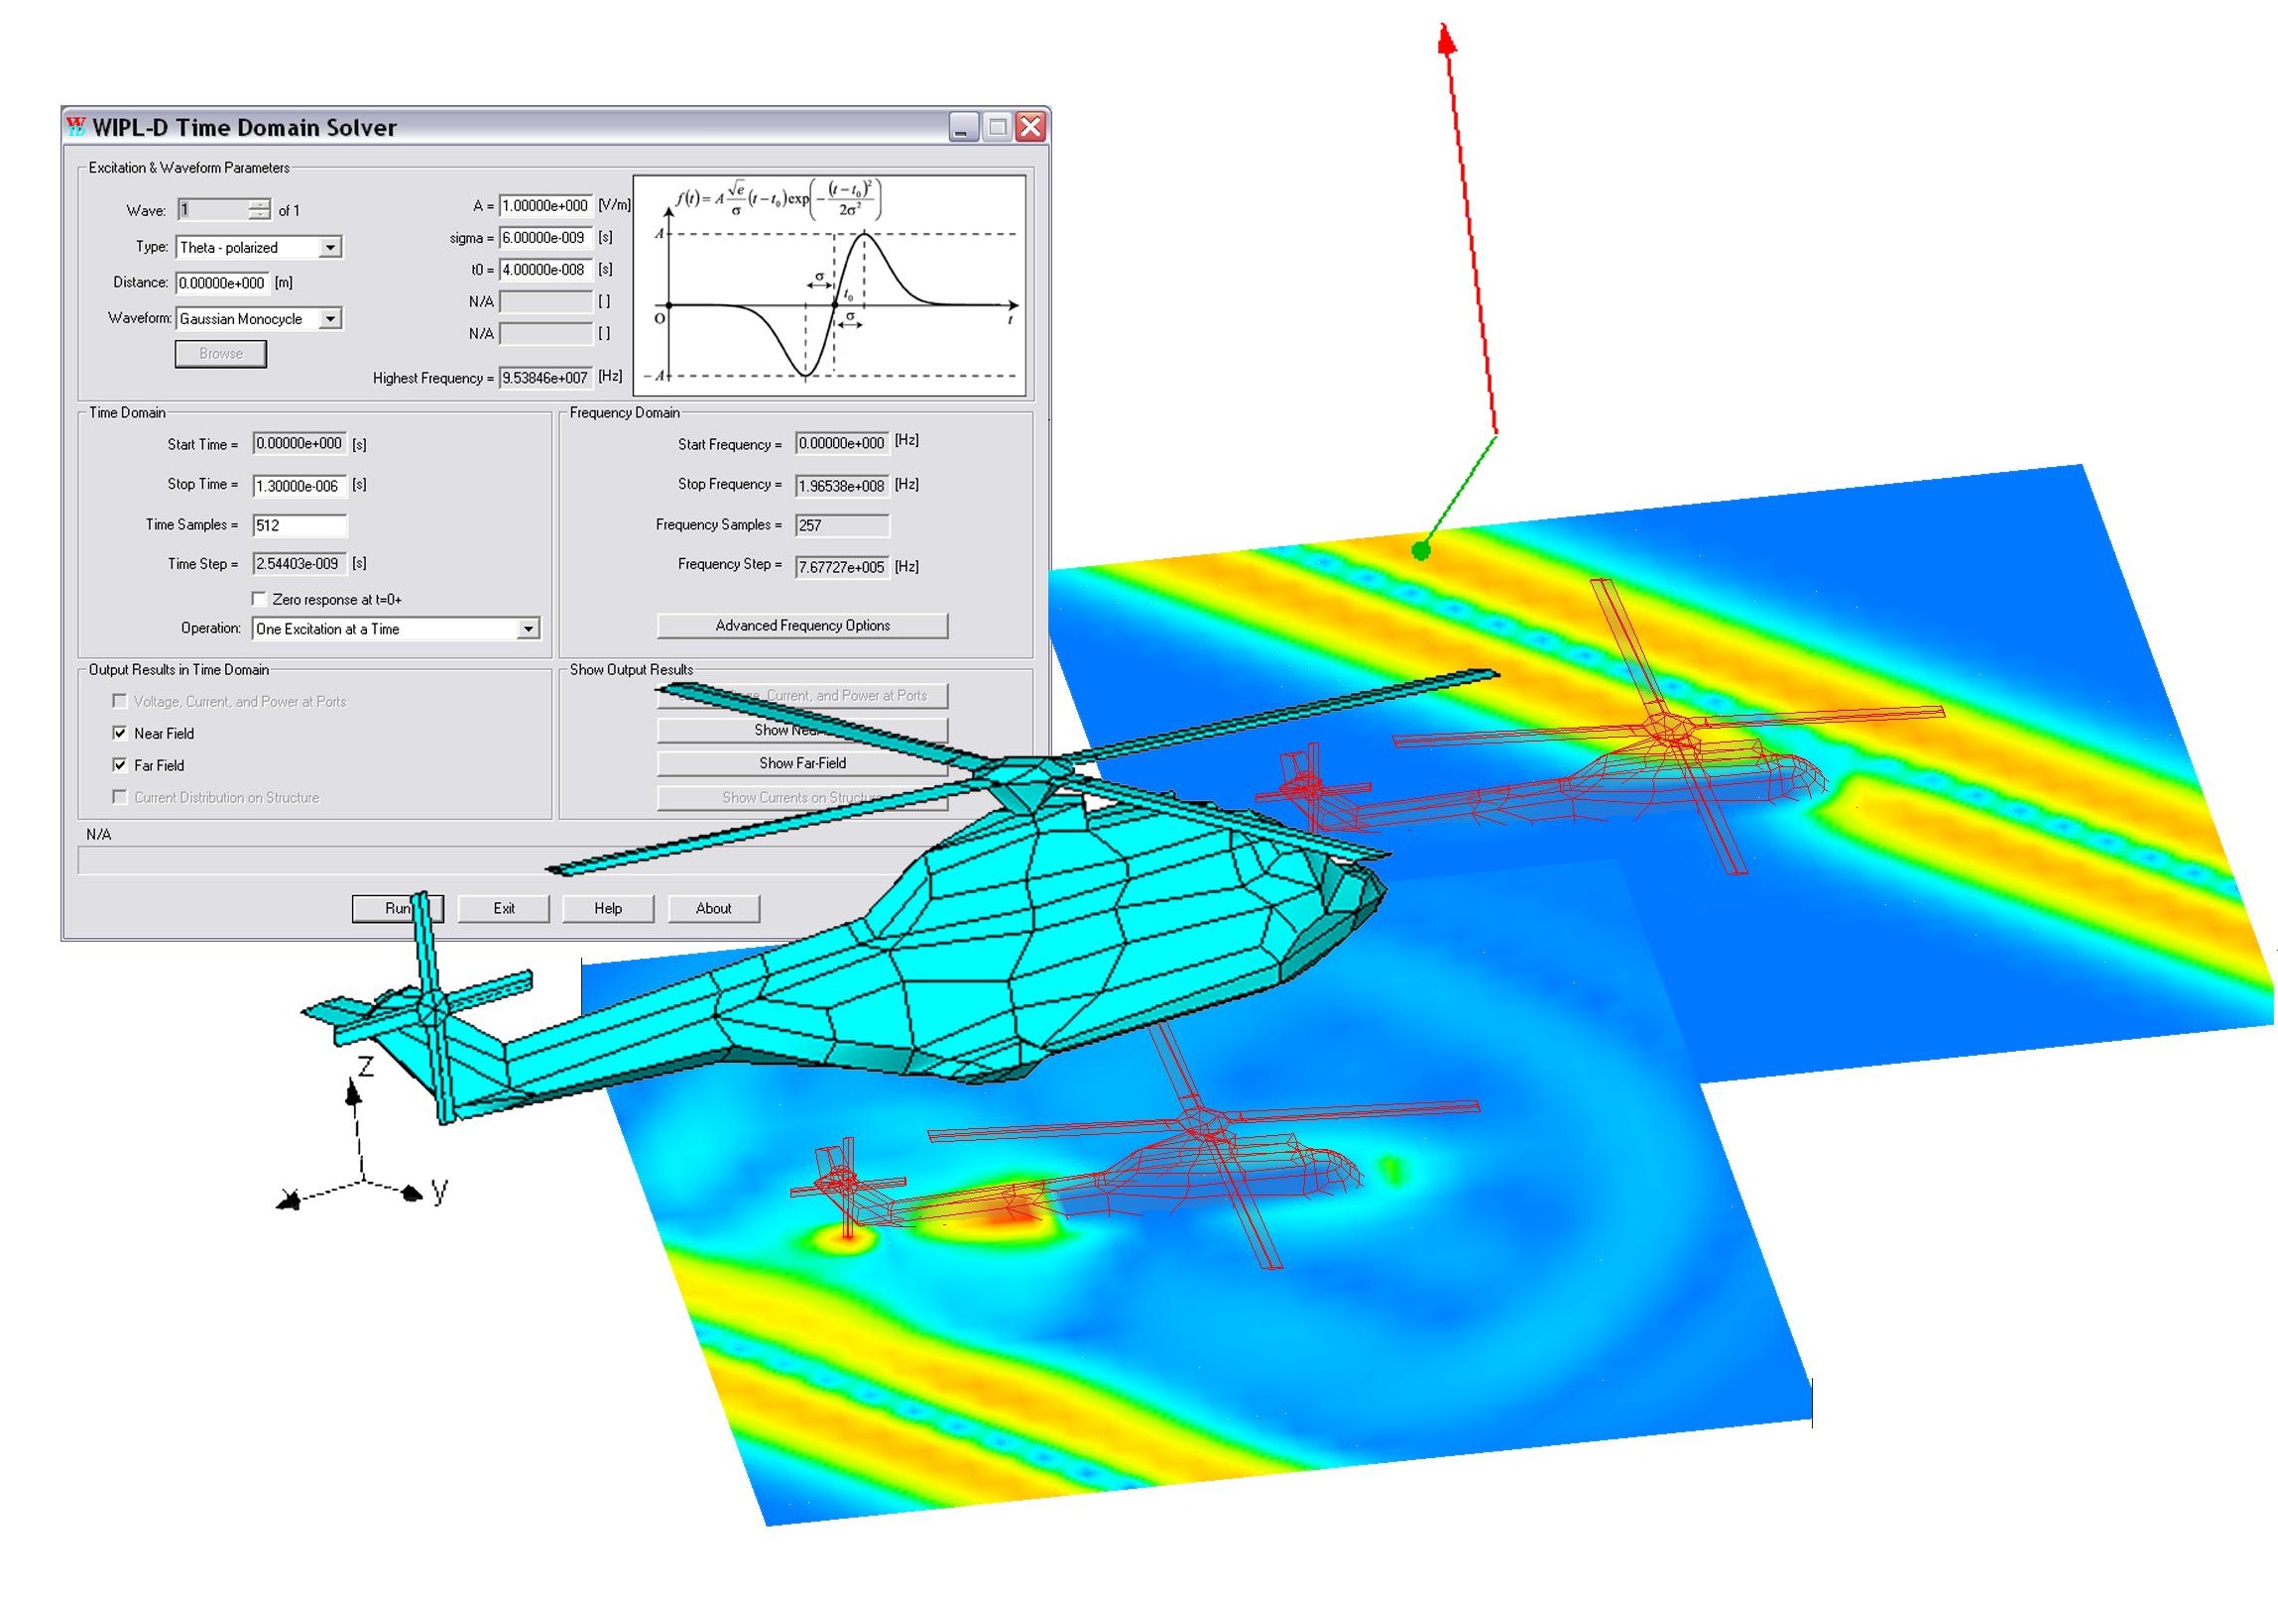
Task: Uncheck the Far Field checkbox
Action: click(x=120, y=764)
